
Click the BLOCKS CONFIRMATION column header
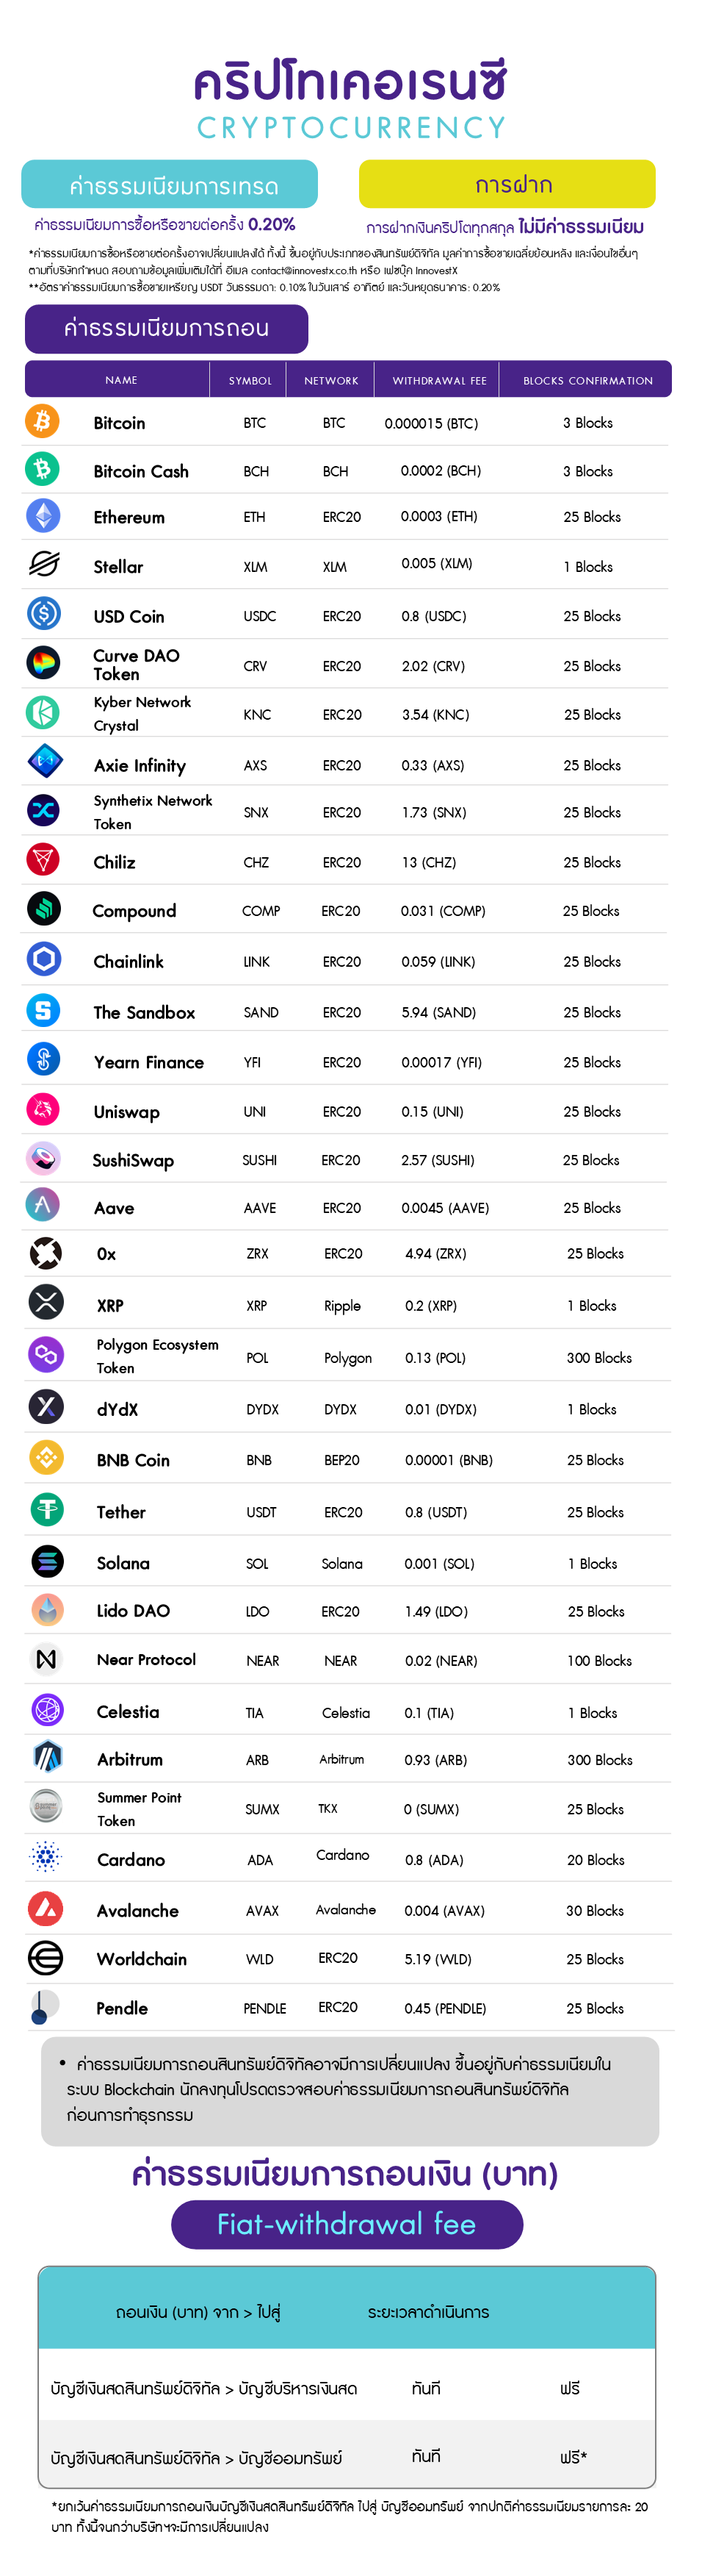587,380
